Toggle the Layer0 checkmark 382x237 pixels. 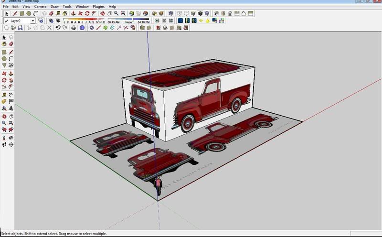pos(6,21)
